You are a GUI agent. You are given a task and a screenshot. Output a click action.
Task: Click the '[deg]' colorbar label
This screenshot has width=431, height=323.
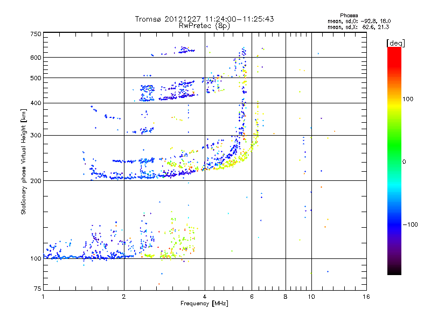395,43
